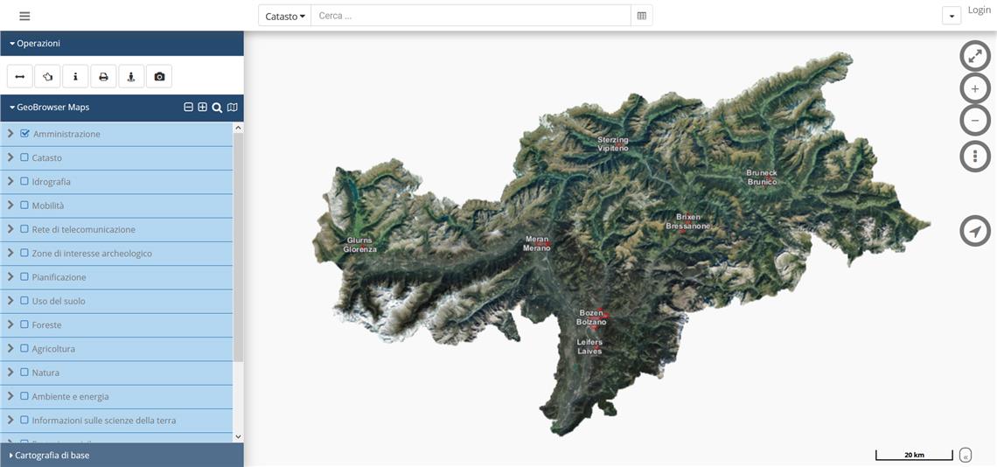Enable the Catasto layer checkbox
Image resolution: width=997 pixels, height=467 pixels.
tap(24, 157)
